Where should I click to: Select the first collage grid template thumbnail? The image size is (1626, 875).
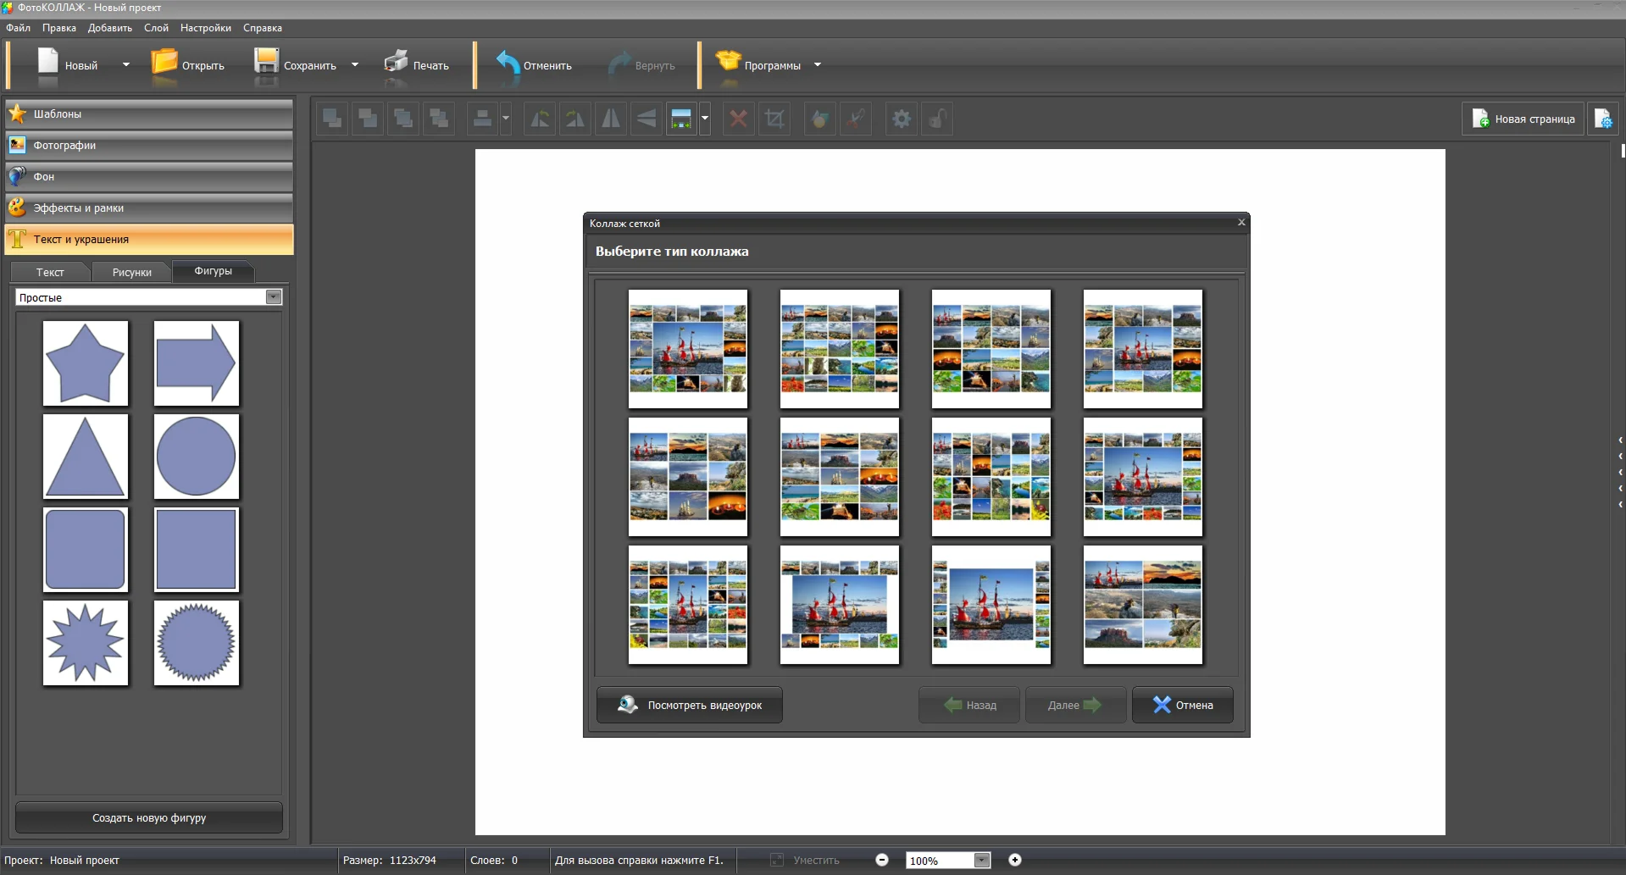[687, 349]
